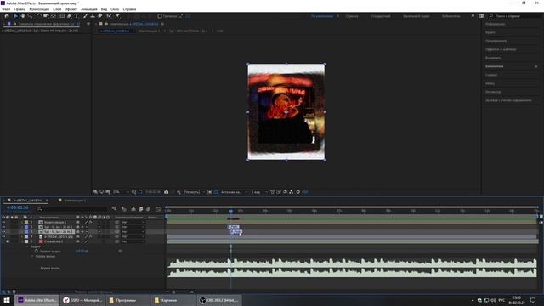Open the magnification ratio dropdown in viewer
This screenshot has height=306, width=544.
point(121,192)
